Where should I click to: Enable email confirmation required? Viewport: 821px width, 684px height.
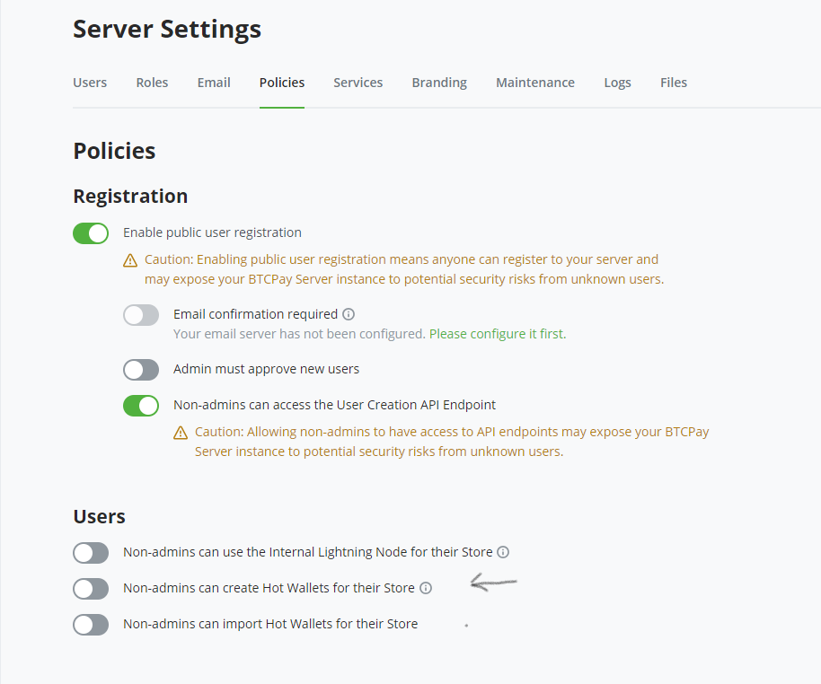click(x=141, y=313)
